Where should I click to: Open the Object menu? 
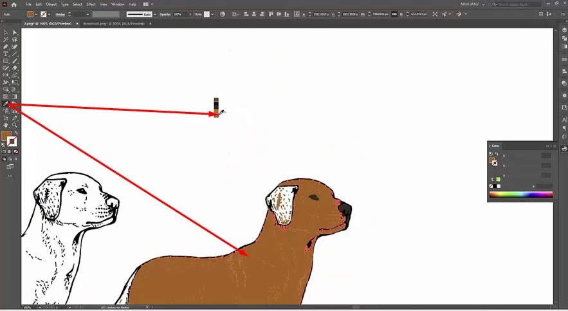coord(51,5)
